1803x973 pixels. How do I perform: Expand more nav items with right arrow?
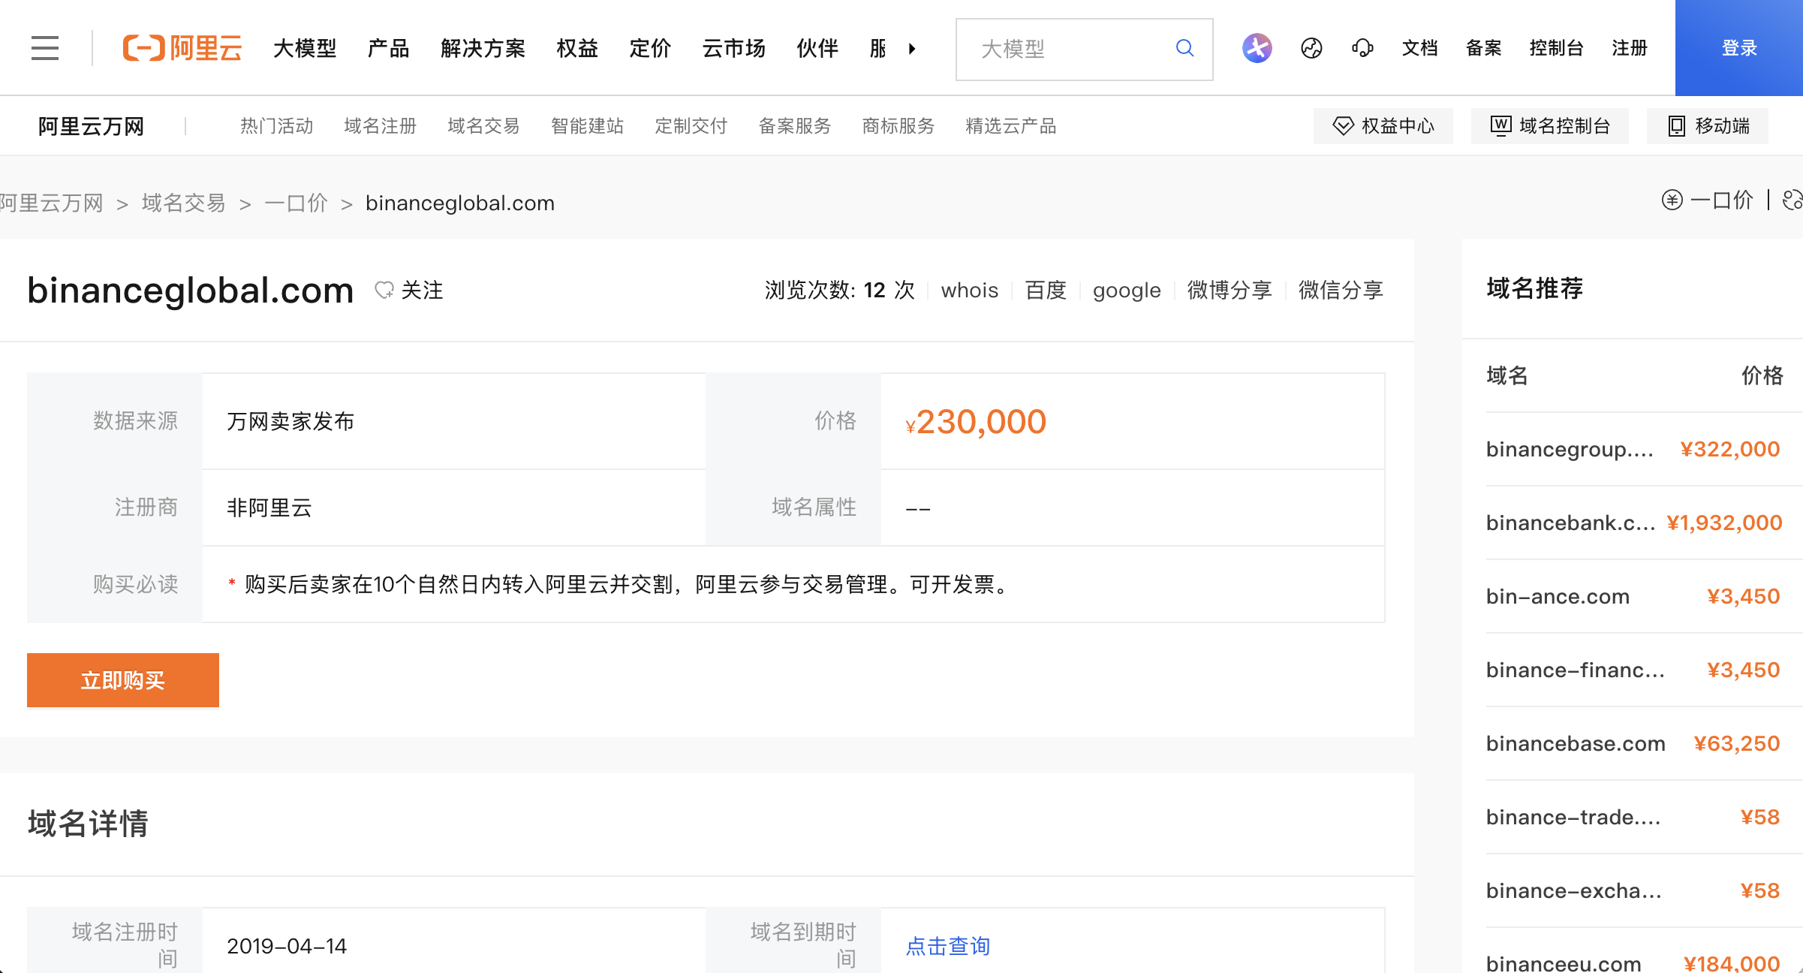pos(912,49)
